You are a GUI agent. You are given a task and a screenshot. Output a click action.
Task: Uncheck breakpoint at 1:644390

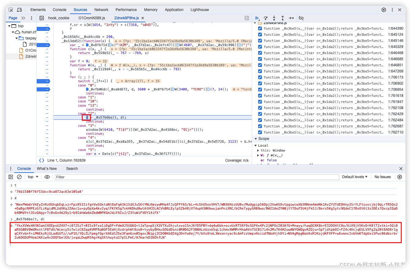pos(260,28)
